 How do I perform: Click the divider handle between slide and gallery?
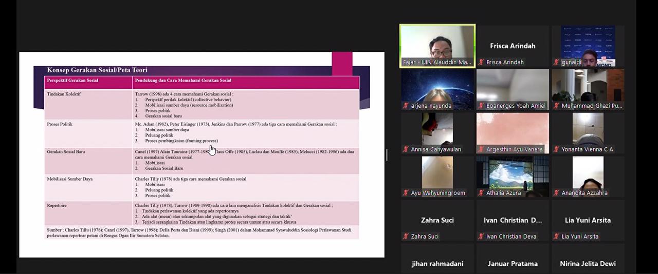coord(387,154)
